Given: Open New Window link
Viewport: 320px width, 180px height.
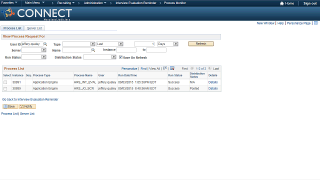Looking at the screenshot, I should pos(265,23).
